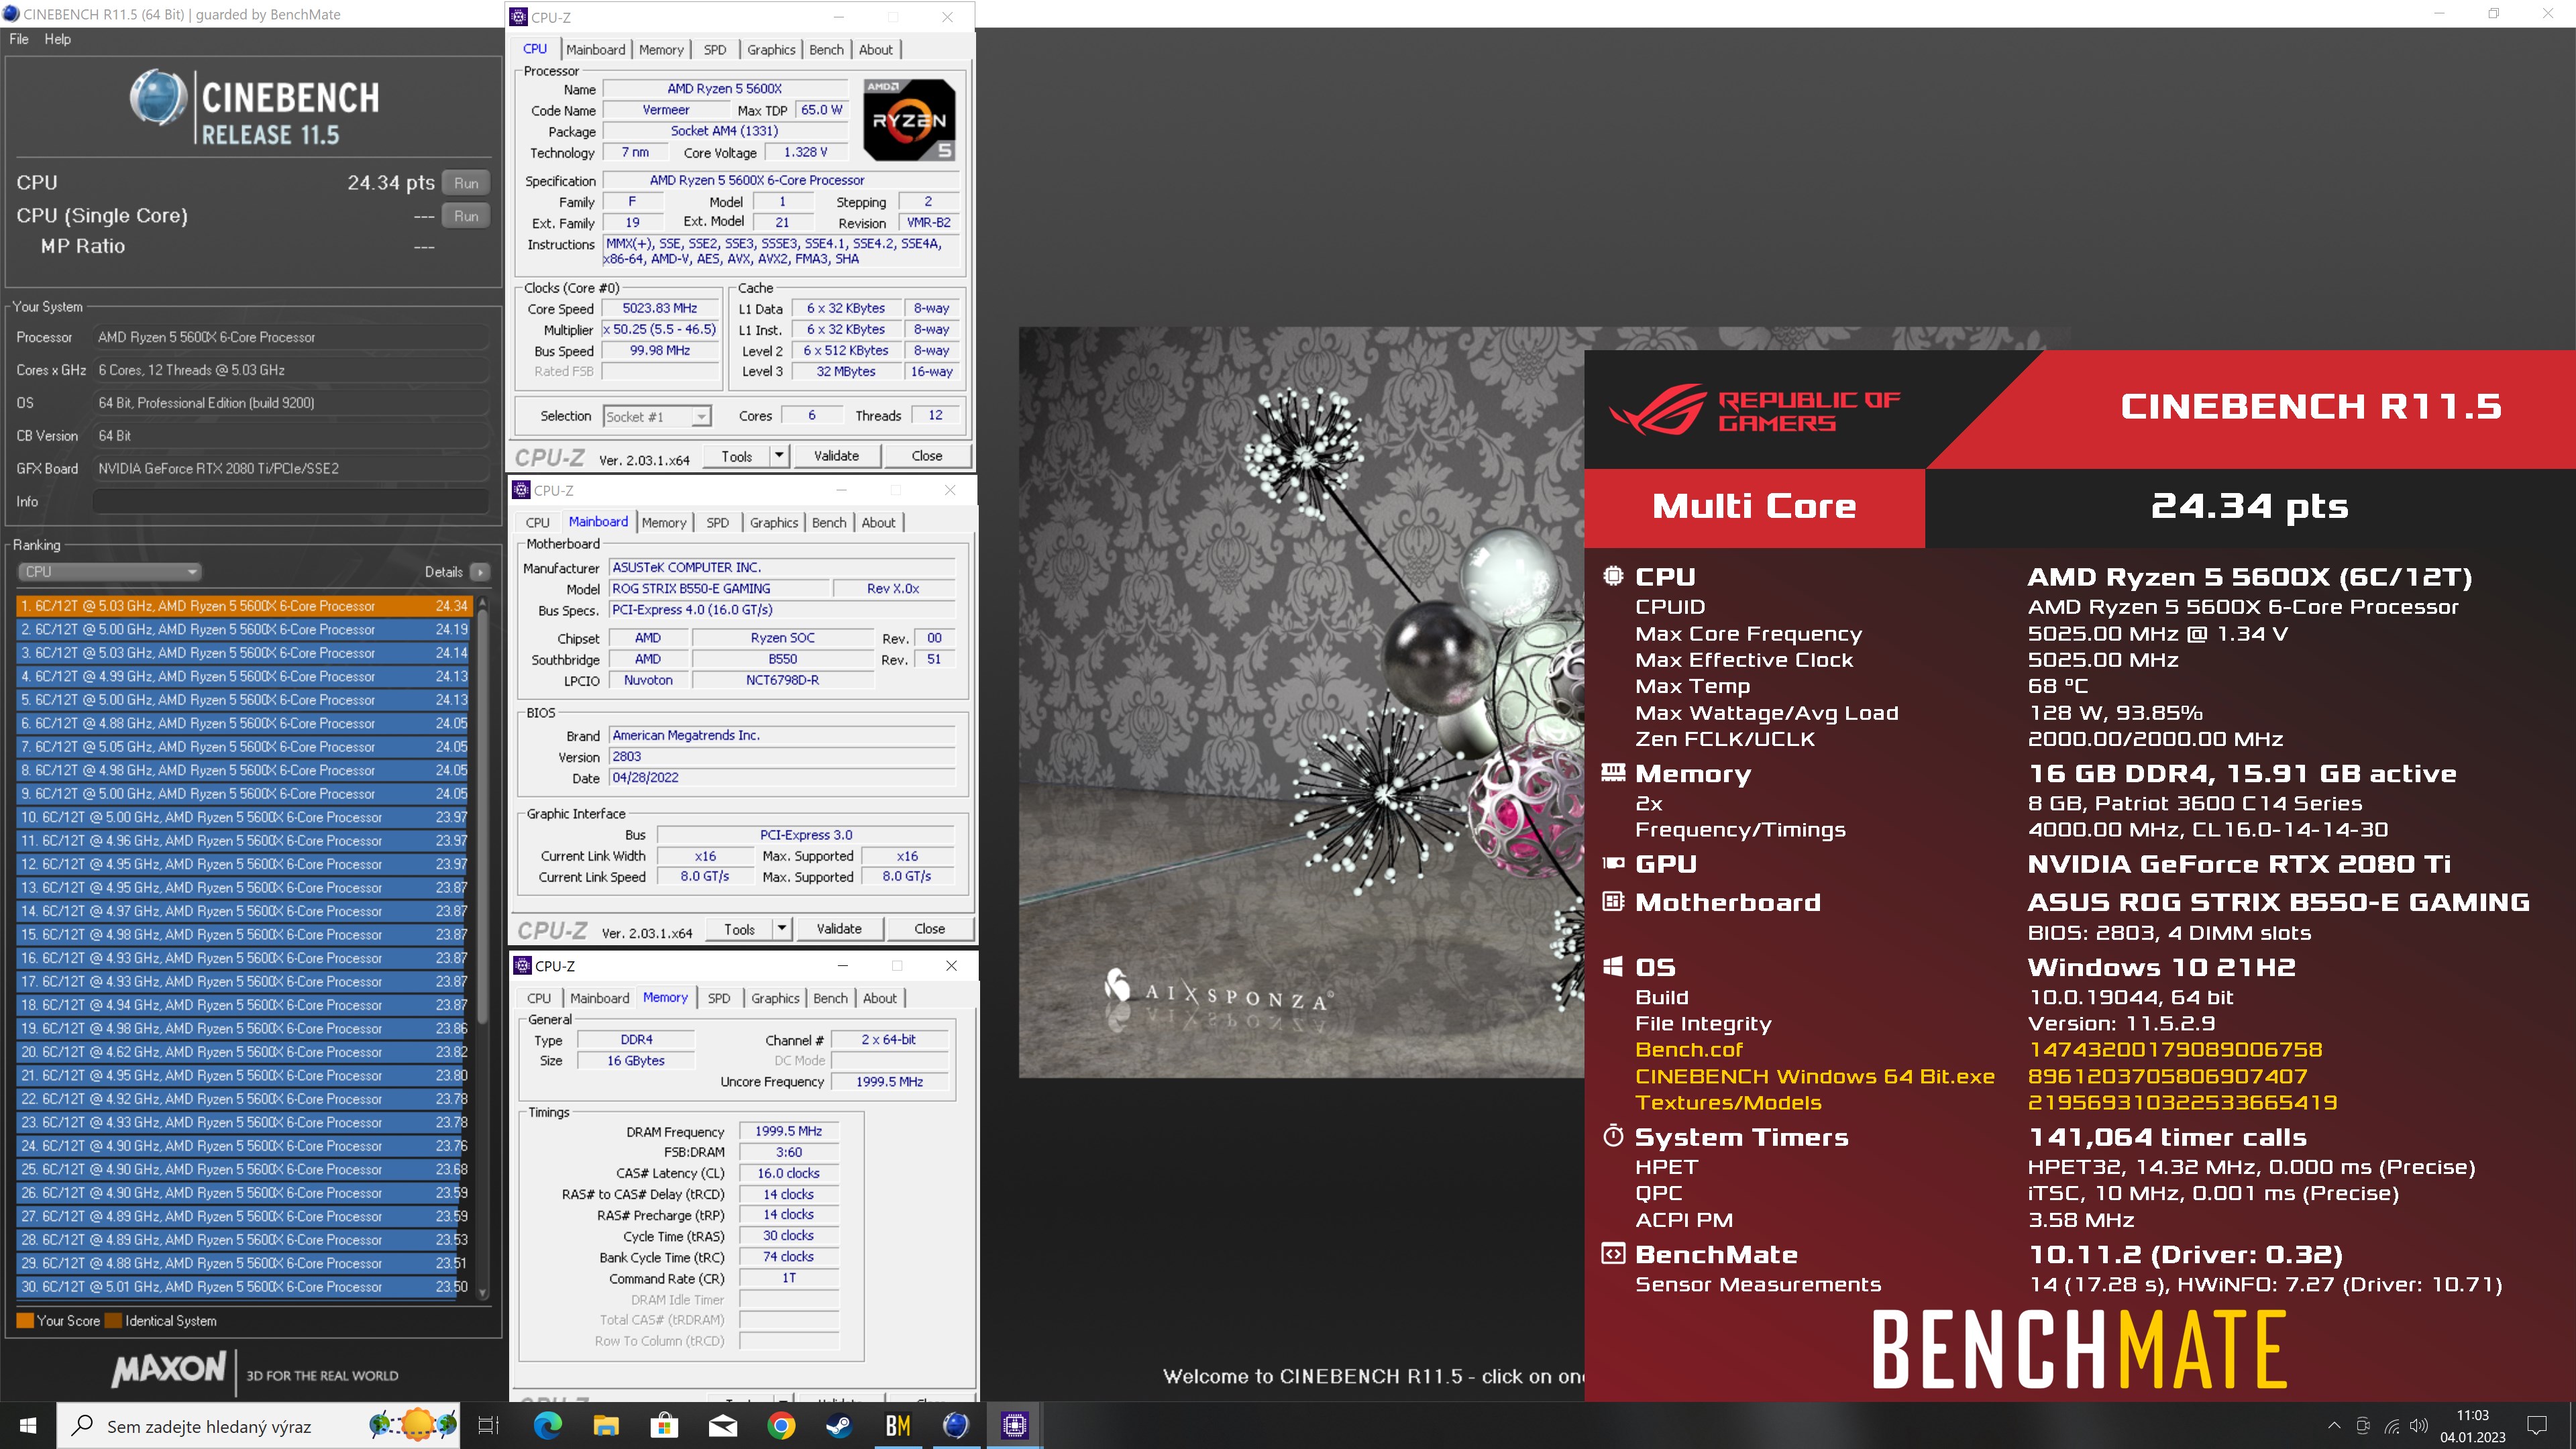This screenshot has height=1449, width=2576.
Task: Switch to CPU-Z taskbar icon
Action: pyautogui.click(x=1015, y=1425)
